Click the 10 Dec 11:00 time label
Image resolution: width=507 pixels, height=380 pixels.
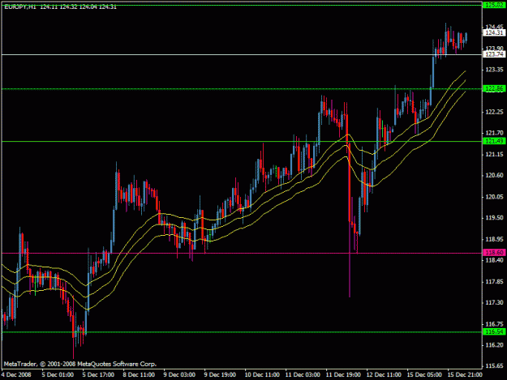(262, 374)
